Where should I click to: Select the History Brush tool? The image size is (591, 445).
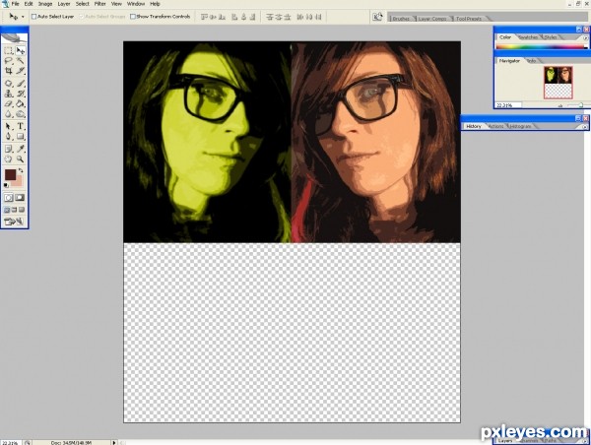[x=21, y=94]
